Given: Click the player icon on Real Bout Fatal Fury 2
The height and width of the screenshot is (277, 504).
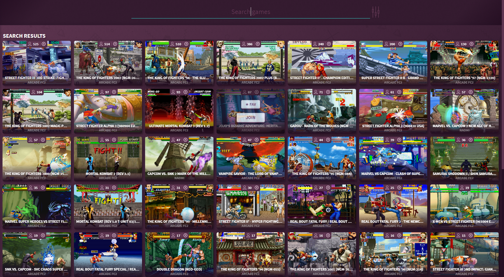Looking at the screenshot, I should click(x=387, y=188).
